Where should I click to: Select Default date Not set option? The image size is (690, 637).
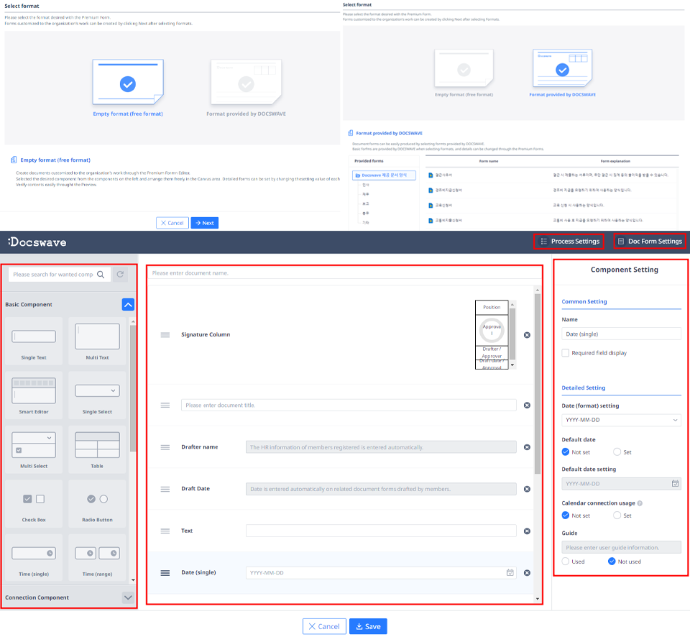[x=566, y=452]
